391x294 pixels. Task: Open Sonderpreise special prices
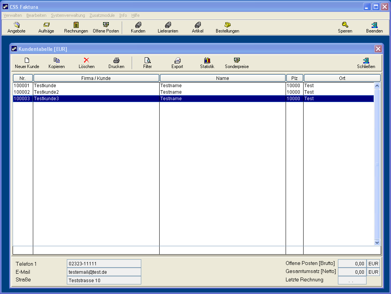click(x=237, y=63)
